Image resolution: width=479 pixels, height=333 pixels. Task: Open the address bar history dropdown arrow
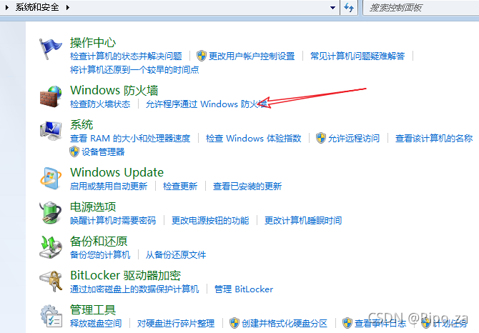[x=332, y=8]
